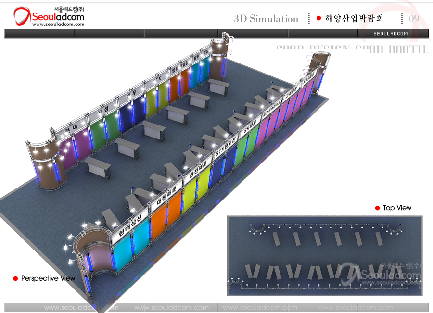Click the red bullet before 해양산업박람회
The width and height of the screenshot is (433, 313).
pos(318,18)
